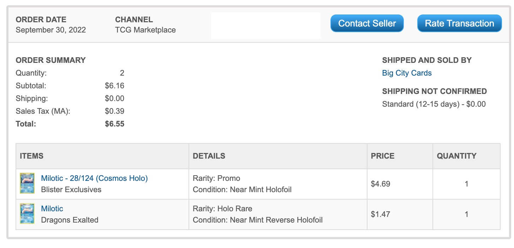Image resolution: width=514 pixels, height=248 pixels.
Task: Click the Sales Tax (MA) label
Action: pyautogui.click(x=43, y=111)
